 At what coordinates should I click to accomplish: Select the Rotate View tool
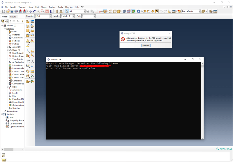(34, 11)
